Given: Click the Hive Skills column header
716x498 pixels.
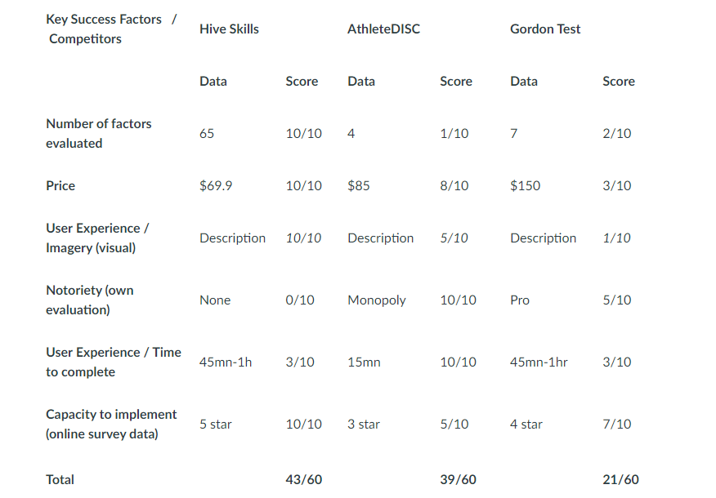Looking at the screenshot, I should click(229, 29).
